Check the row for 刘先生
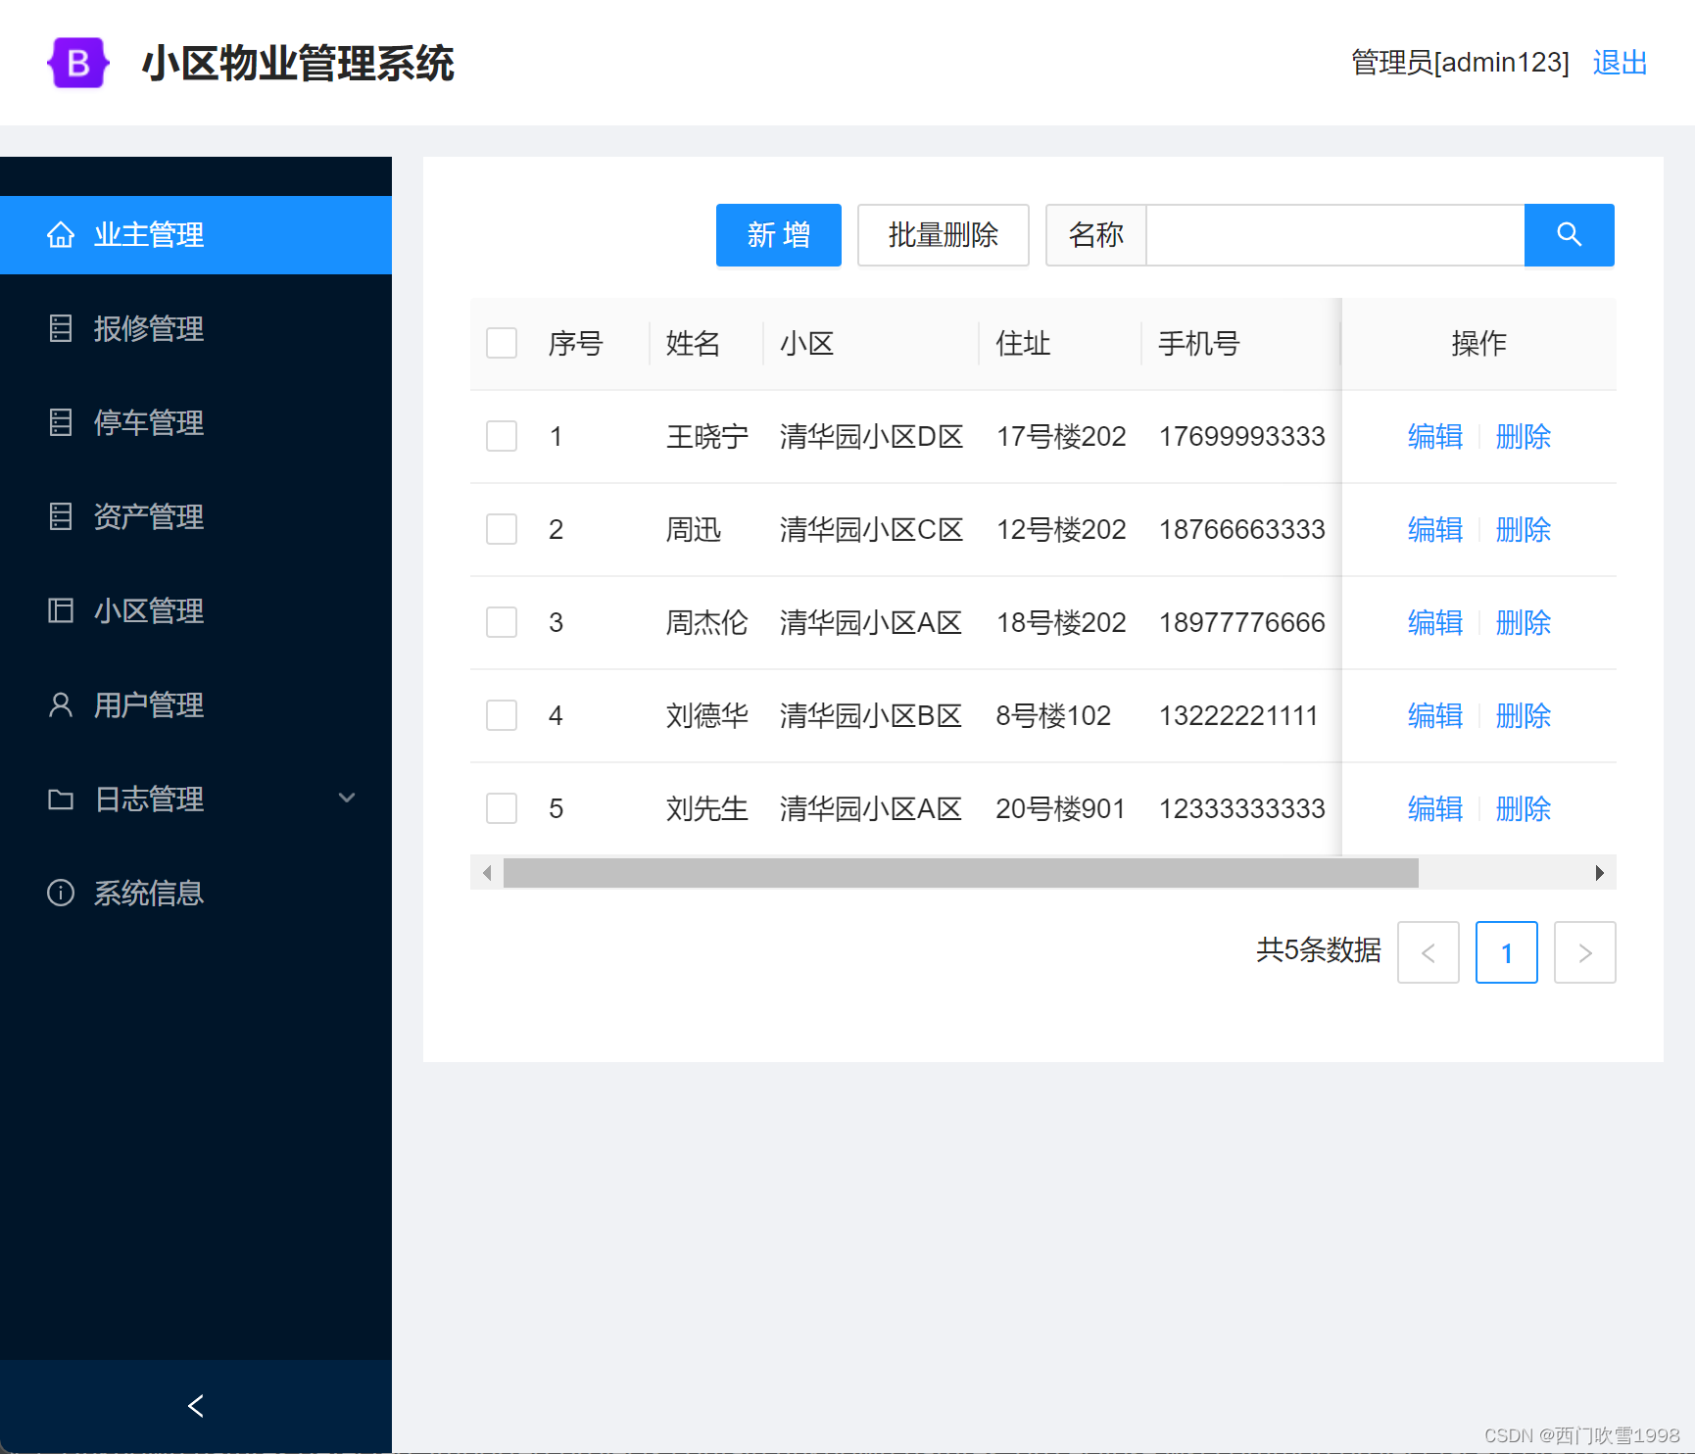This screenshot has width=1695, height=1454. click(502, 808)
